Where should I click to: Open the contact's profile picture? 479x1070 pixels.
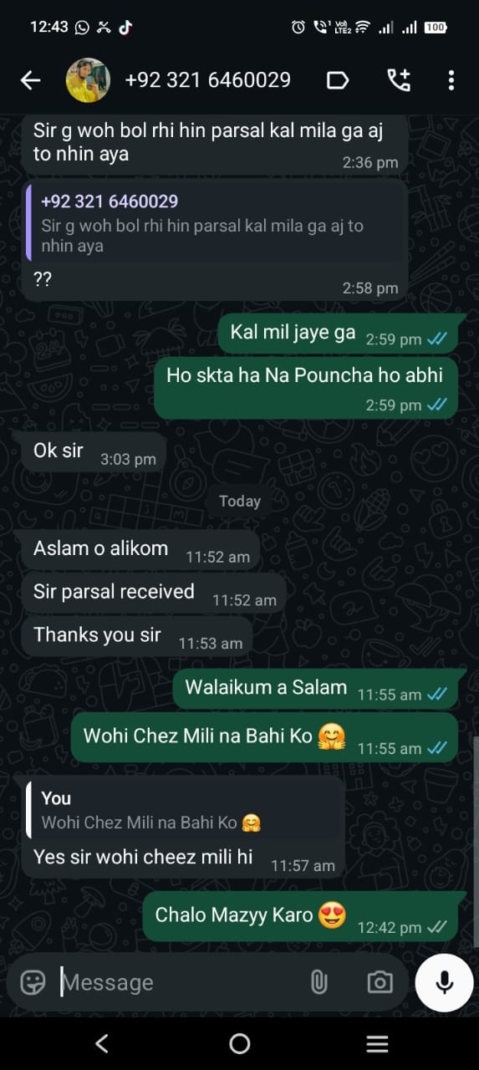(88, 80)
